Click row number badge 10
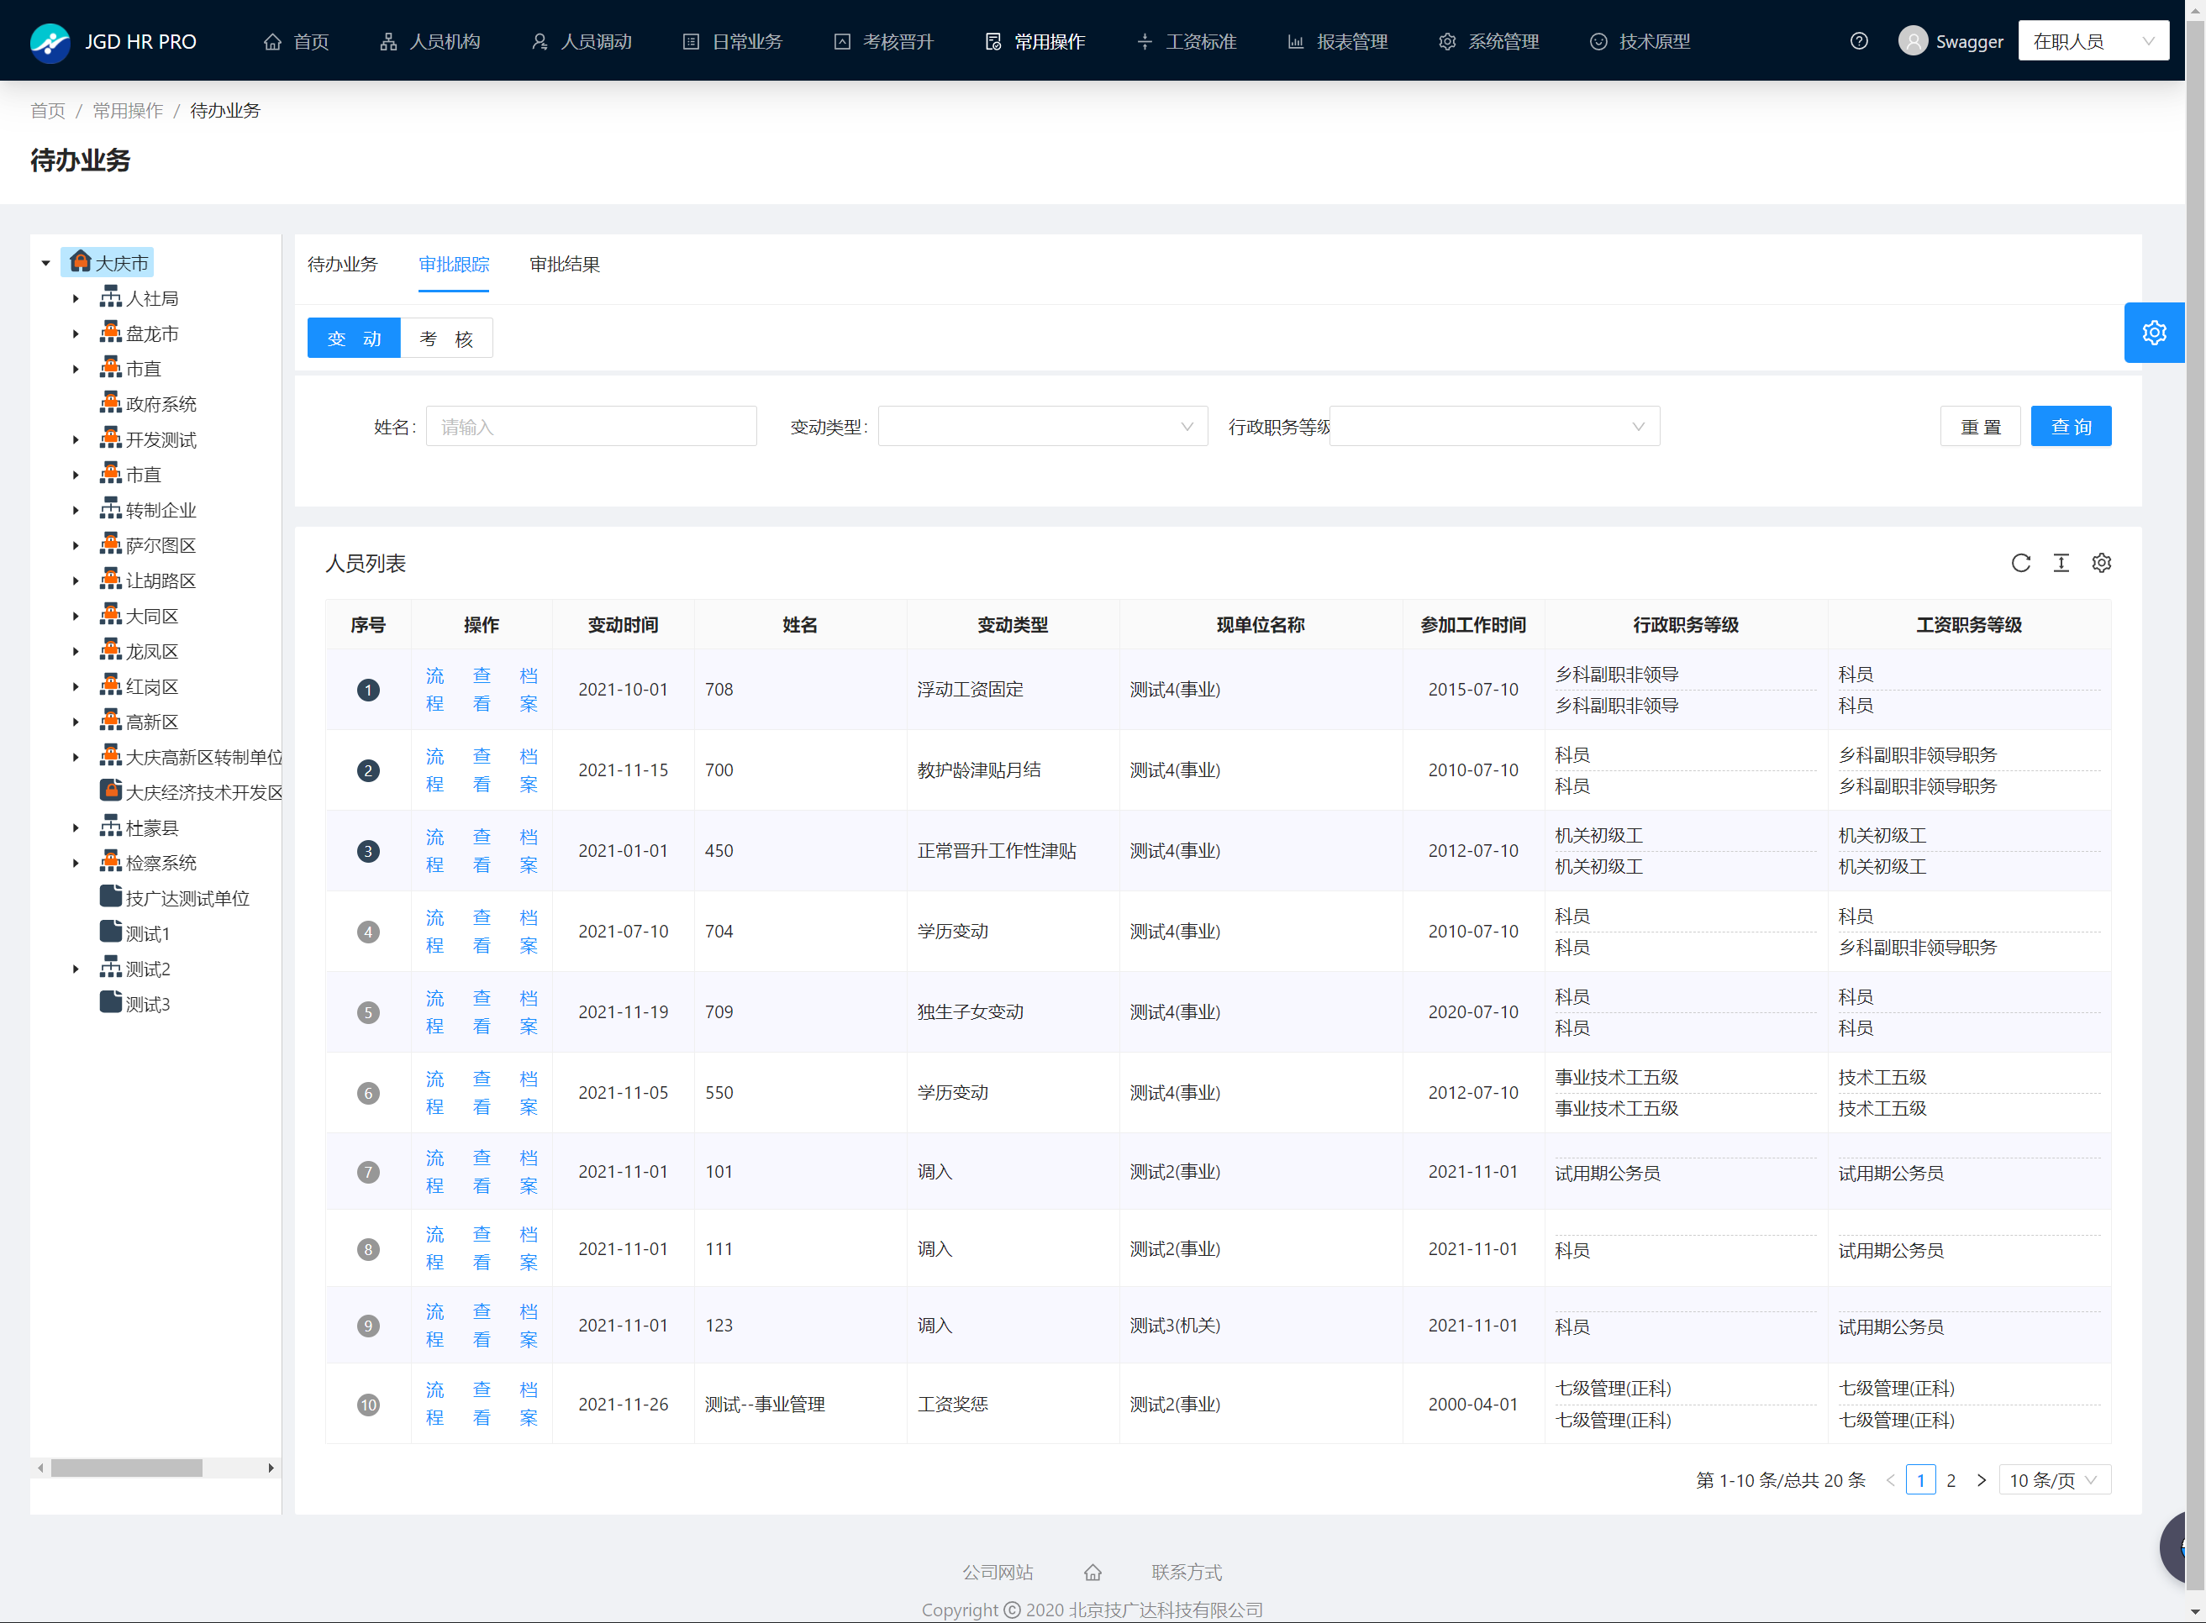This screenshot has height=1623, width=2206. point(368,1405)
